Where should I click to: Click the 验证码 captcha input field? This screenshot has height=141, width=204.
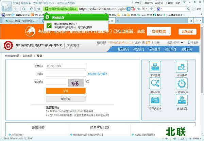point(56,82)
